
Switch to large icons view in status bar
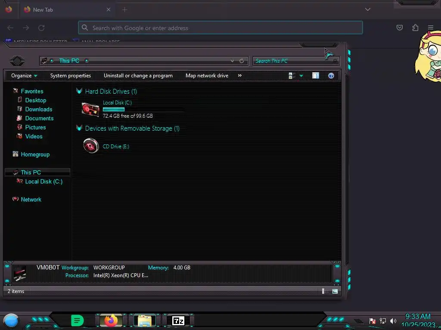click(335, 291)
